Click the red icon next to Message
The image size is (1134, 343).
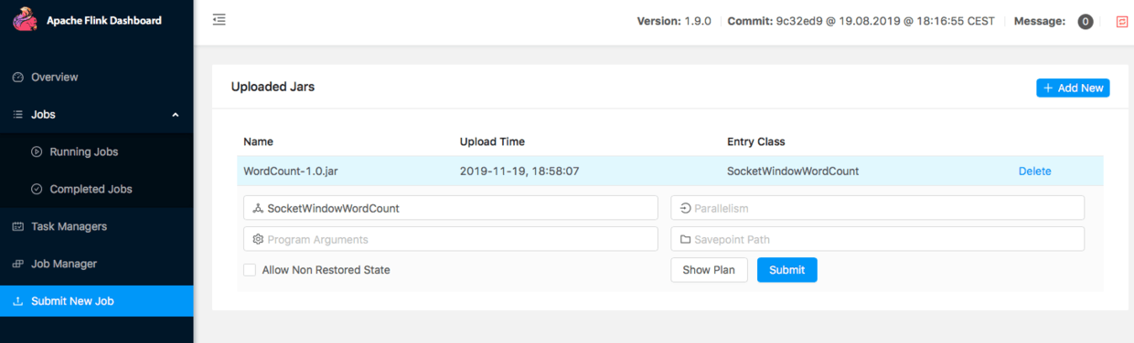click(x=1122, y=21)
